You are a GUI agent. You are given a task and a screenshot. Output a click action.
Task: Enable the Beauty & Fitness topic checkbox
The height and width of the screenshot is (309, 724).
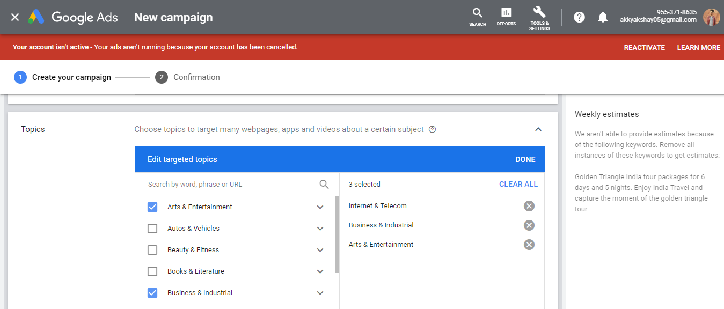pos(152,249)
